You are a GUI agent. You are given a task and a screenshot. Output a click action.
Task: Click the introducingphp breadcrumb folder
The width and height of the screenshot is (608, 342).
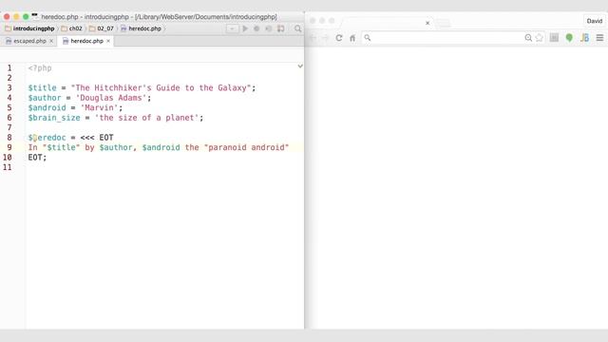click(x=29, y=28)
